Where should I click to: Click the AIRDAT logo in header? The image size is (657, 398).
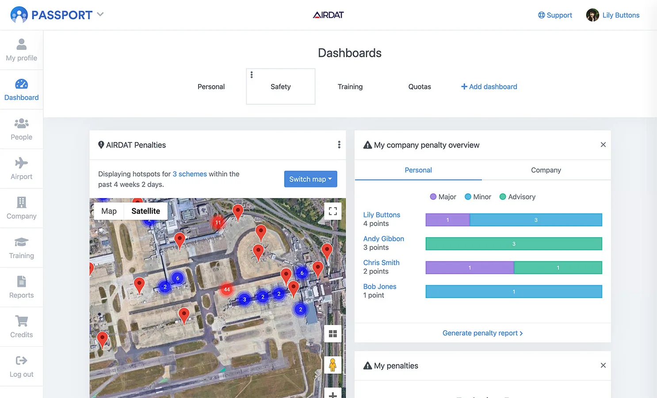pyautogui.click(x=328, y=15)
